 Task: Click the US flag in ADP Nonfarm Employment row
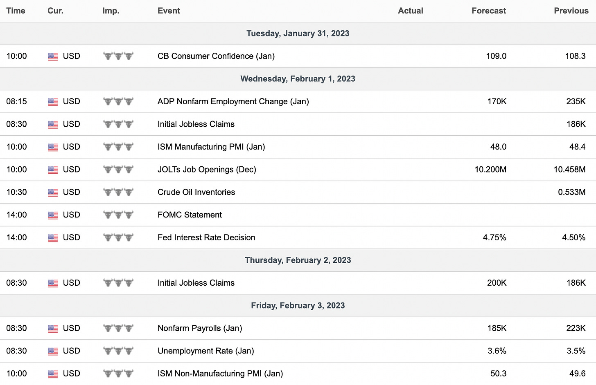coord(53,102)
